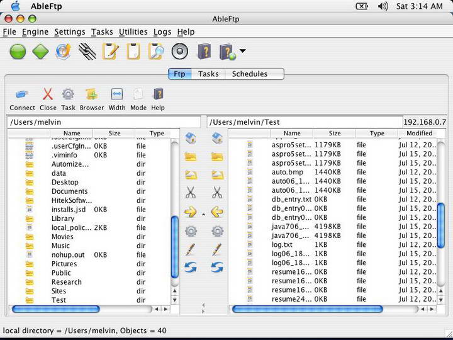Click the left-panel home directory icon
This screenshot has width=453, height=340.
(191, 139)
